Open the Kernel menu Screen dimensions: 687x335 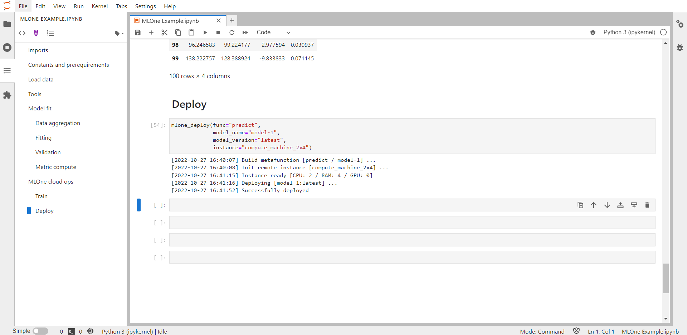pyautogui.click(x=99, y=6)
